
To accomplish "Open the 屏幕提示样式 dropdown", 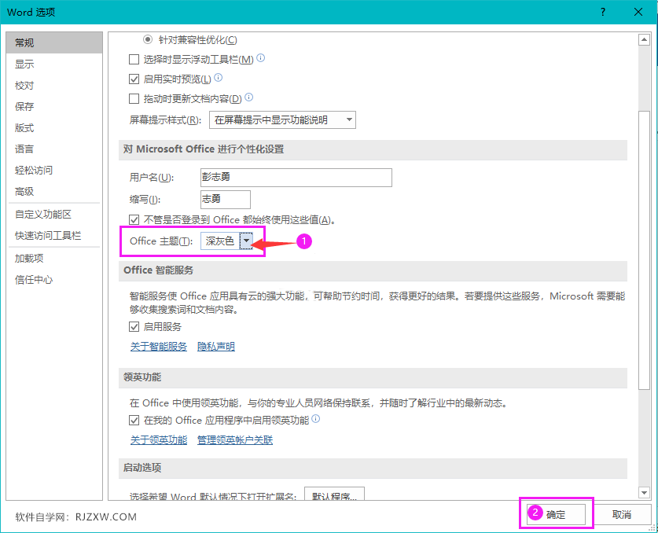I will (349, 119).
